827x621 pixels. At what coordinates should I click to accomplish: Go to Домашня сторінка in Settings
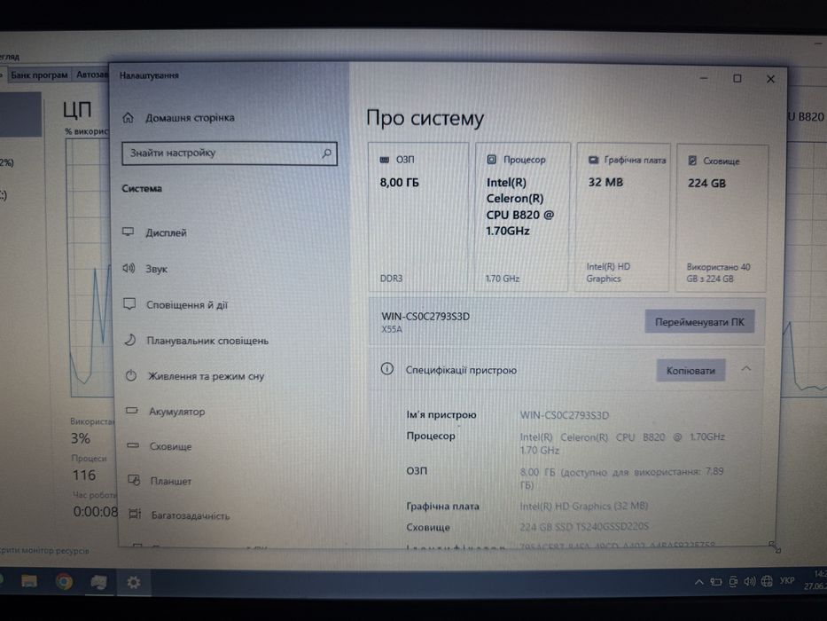[x=179, y=118]
